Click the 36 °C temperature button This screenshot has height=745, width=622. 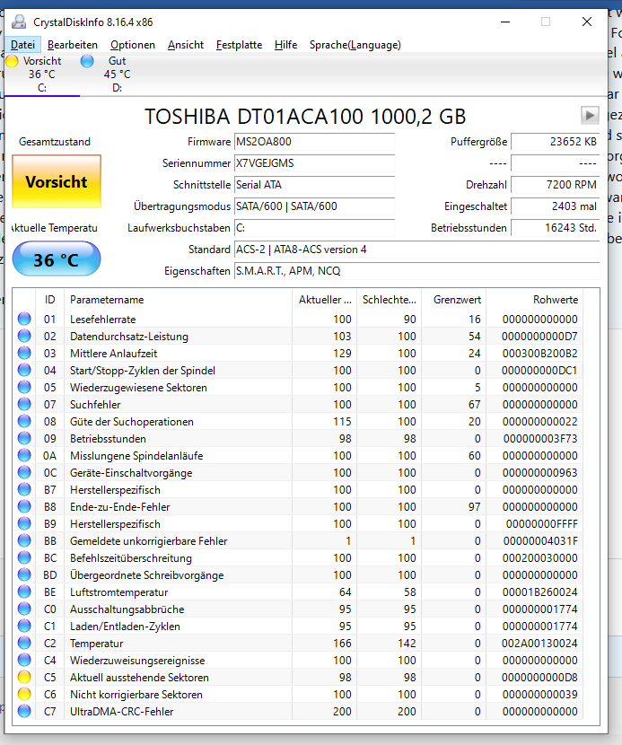tap(57, 259)
